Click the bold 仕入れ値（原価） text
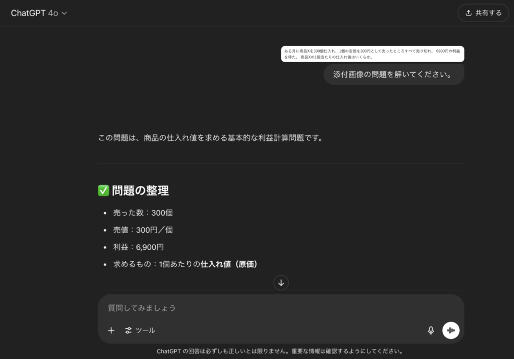Viewport: 514px width, 359px height. click(229, 264)
